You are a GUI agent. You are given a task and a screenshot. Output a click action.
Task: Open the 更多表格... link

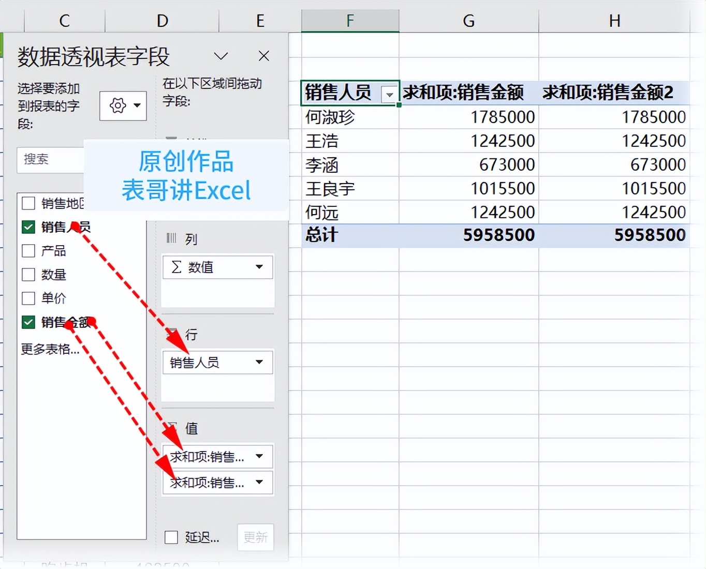50,349
